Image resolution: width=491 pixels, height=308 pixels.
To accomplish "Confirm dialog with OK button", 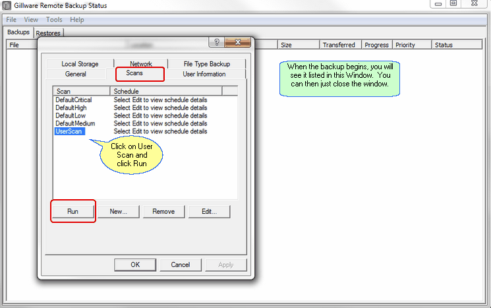I will (x=135, y=264).
